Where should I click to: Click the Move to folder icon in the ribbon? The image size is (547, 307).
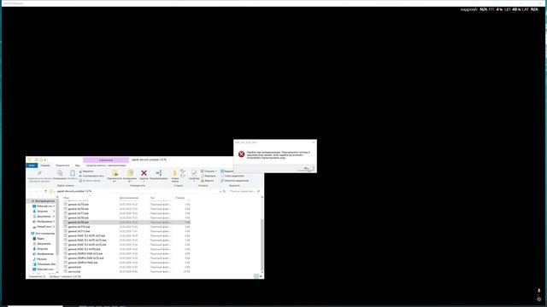115,173
